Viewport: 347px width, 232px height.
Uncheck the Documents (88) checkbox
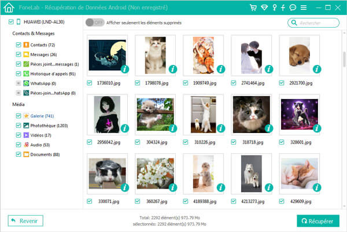pos(19,154)
